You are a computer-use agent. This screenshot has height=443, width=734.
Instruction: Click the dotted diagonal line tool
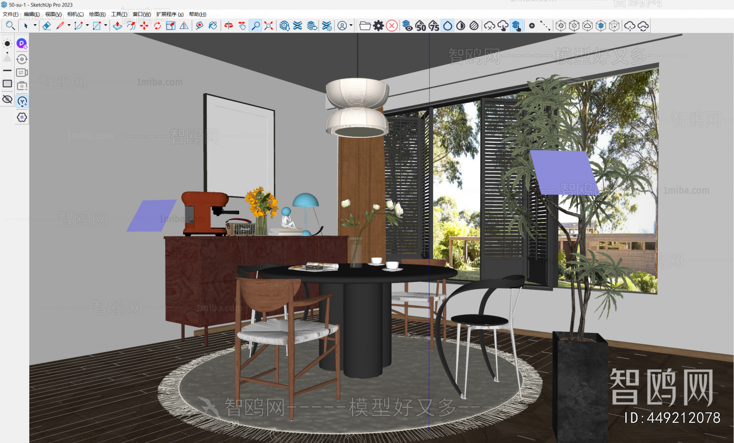click(x=545, y=26)
